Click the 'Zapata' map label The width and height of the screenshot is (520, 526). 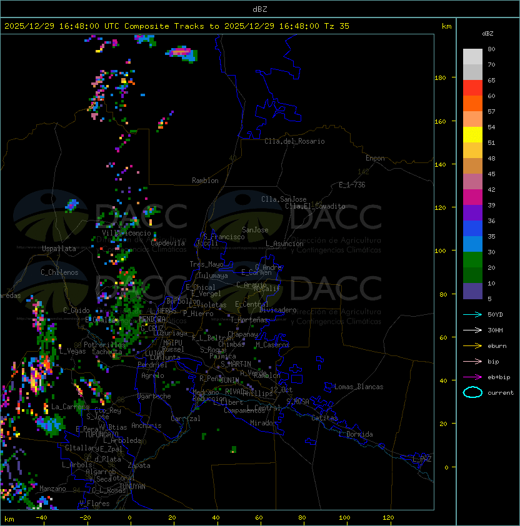[x=139, y=465]
